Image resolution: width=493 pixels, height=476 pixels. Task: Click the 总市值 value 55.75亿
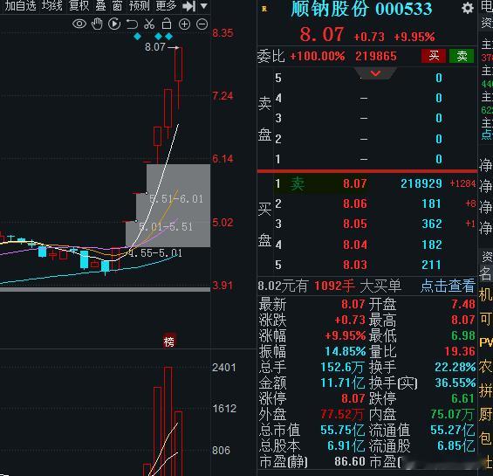pyautogui.click(x=343, y=430)
